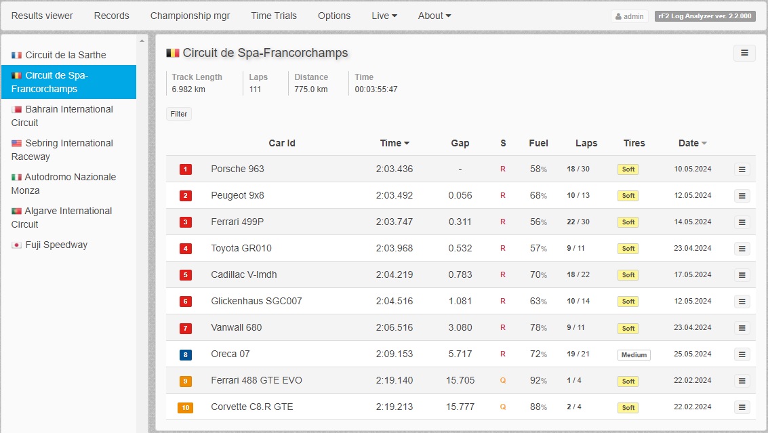Viewport: 768px width, 433px height.
Task: Click the red position badge 4
Action: point(186,249)
